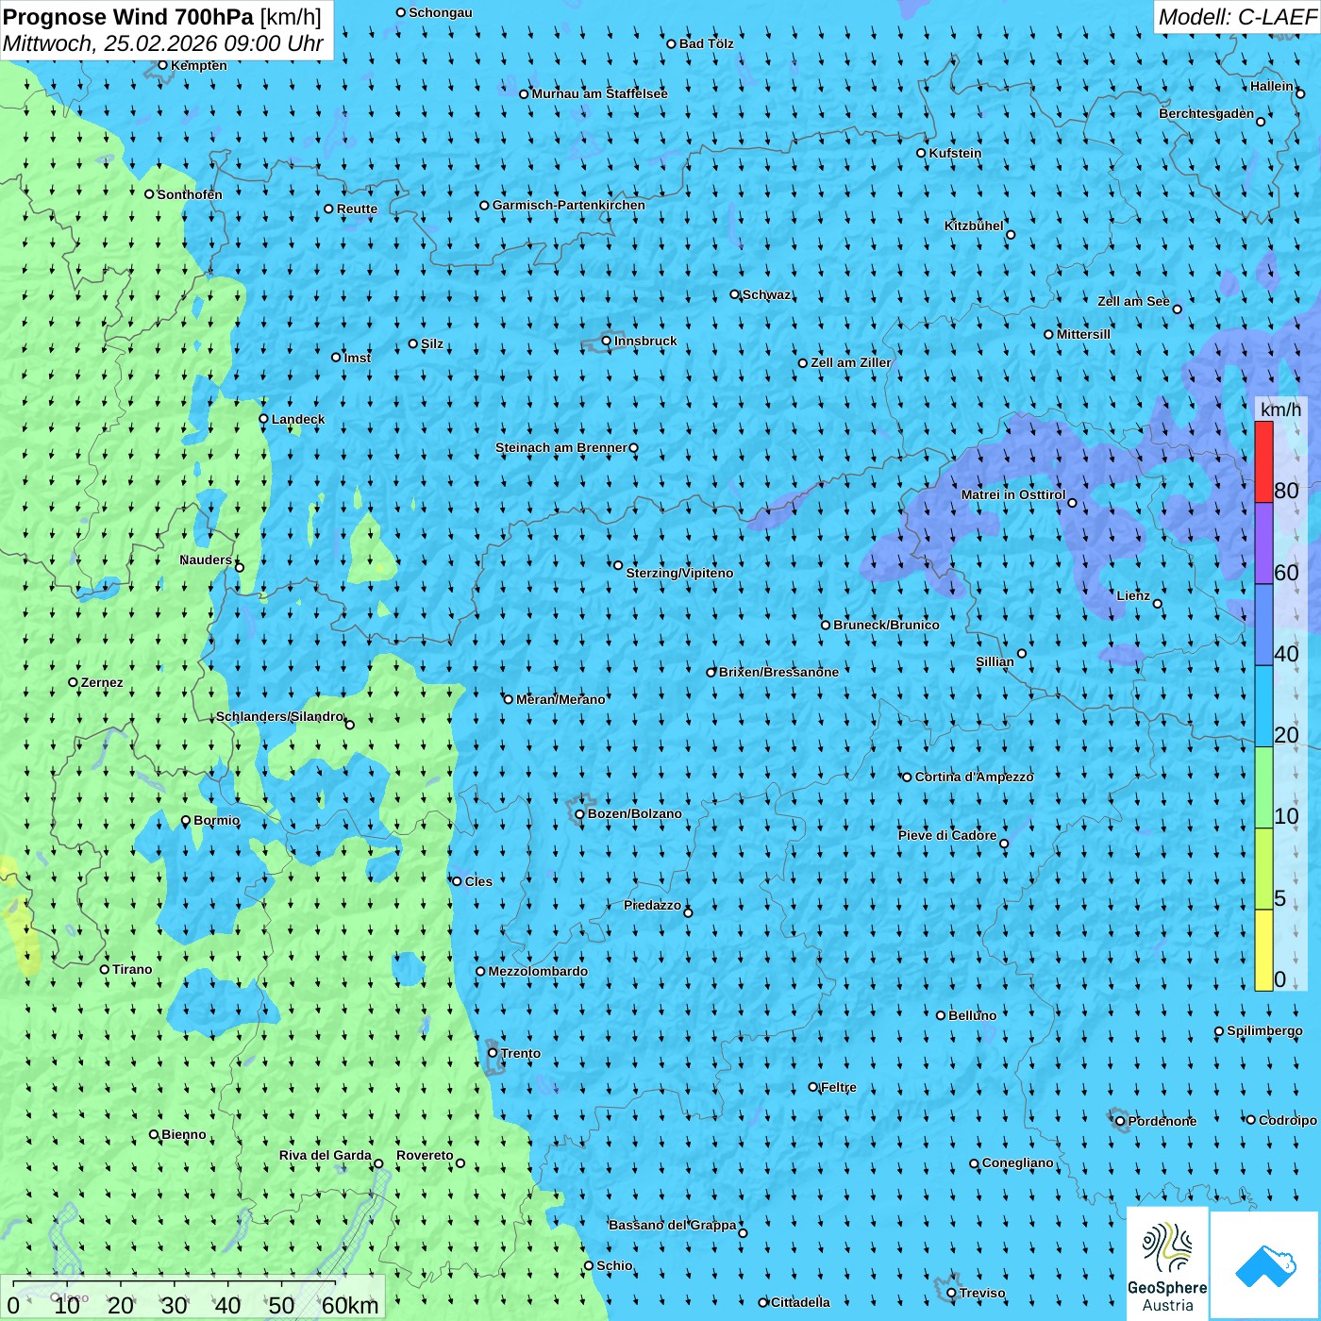Select the Innsbruck city label
Screen dimensions: 1321x1321
(645, 341)
